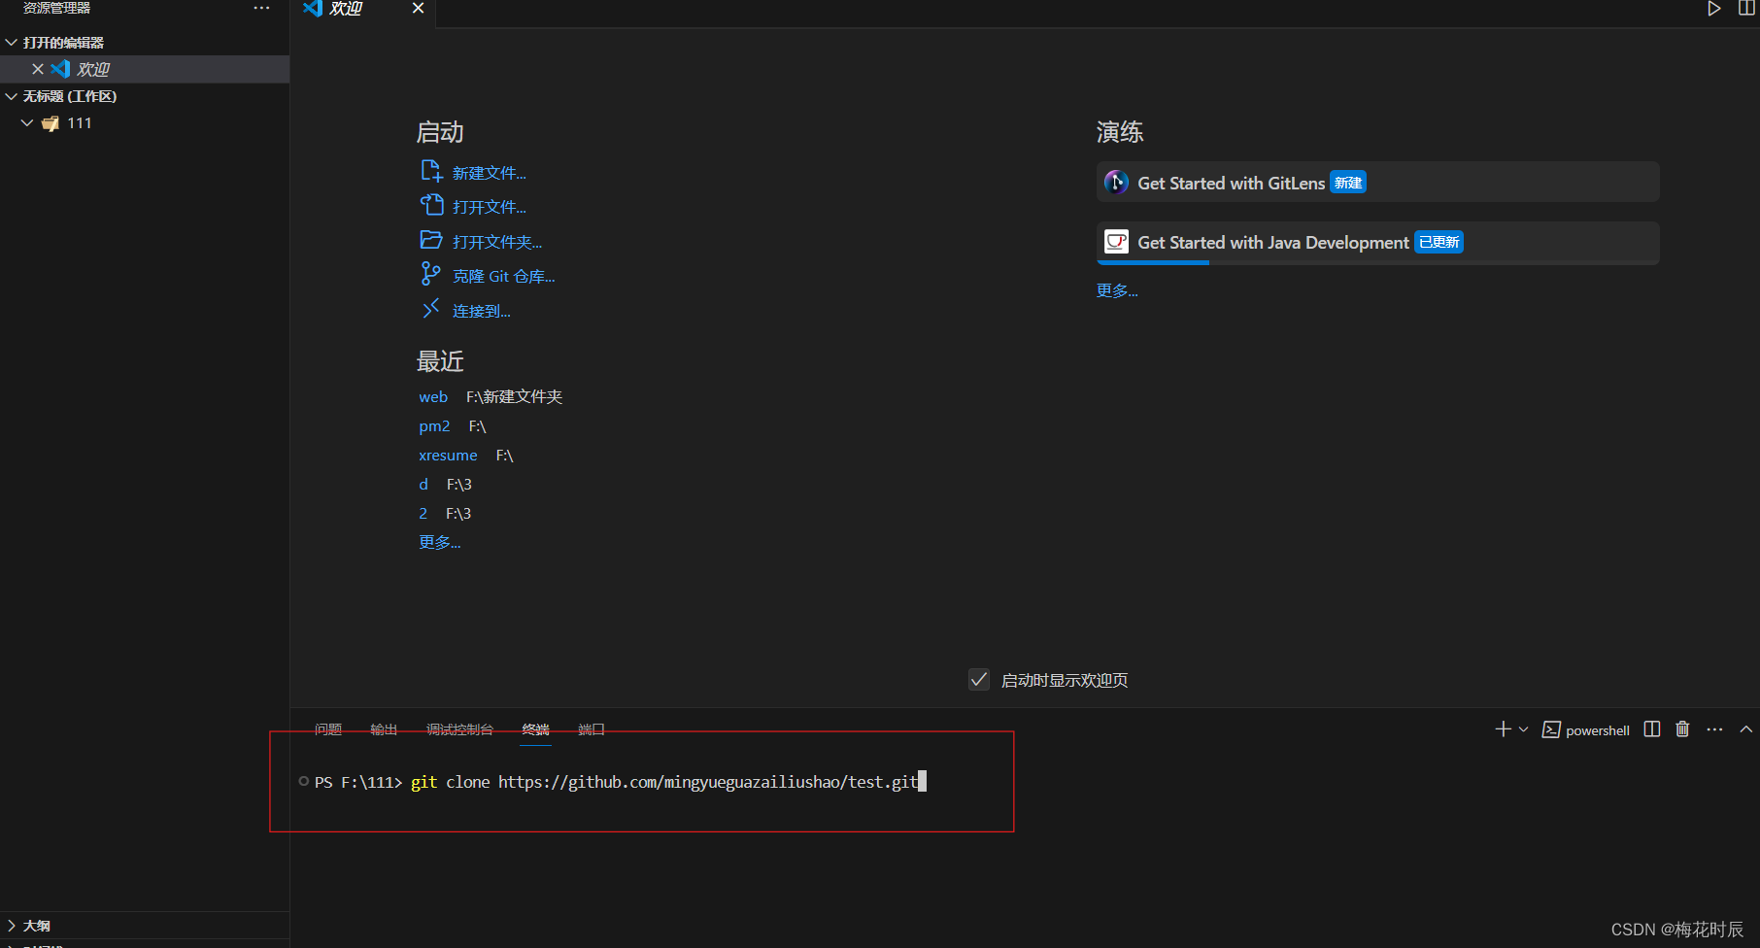Click the 打开文件夹... link
This screenshot has width=1760, height=948.
point(497,242)
